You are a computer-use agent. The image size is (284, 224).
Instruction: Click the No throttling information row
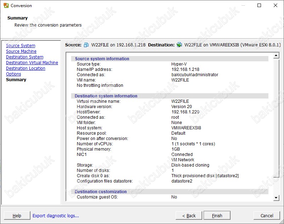(100, 85)
